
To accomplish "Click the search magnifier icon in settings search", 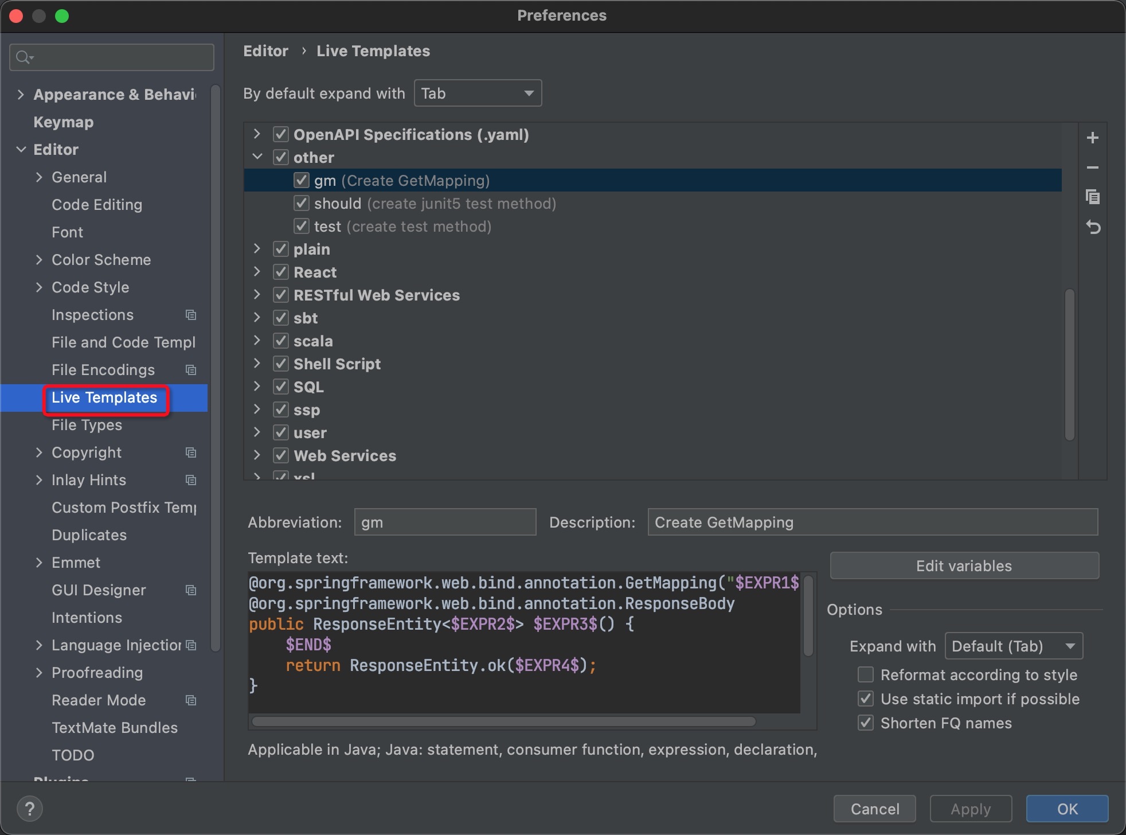I will coord(24,57).
